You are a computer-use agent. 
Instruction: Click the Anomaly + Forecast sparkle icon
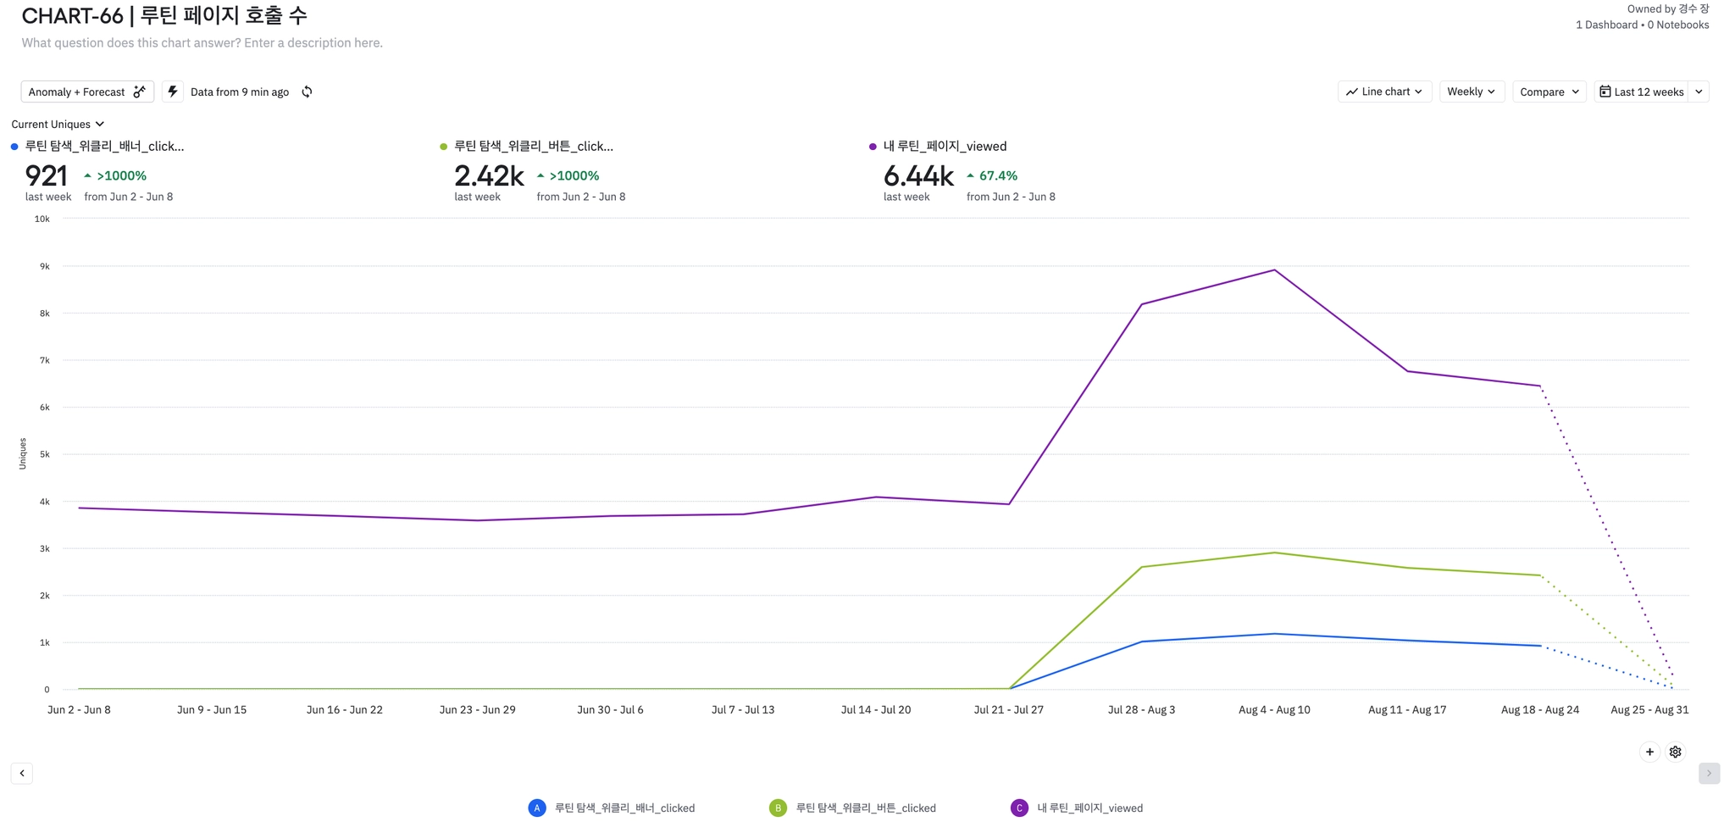pos(140,92)
